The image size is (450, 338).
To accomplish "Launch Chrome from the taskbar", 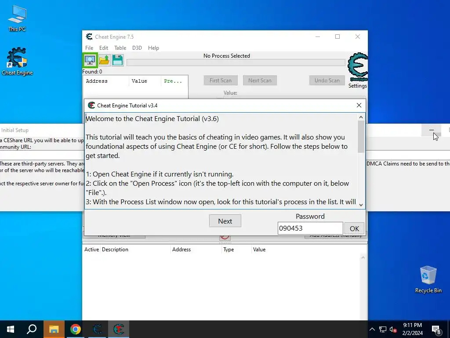I will click(76, 329).
